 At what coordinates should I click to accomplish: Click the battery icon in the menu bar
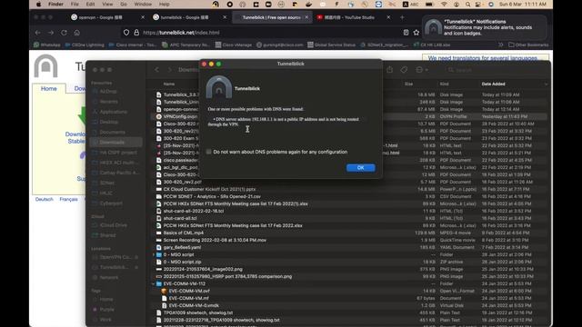[429, 4]
